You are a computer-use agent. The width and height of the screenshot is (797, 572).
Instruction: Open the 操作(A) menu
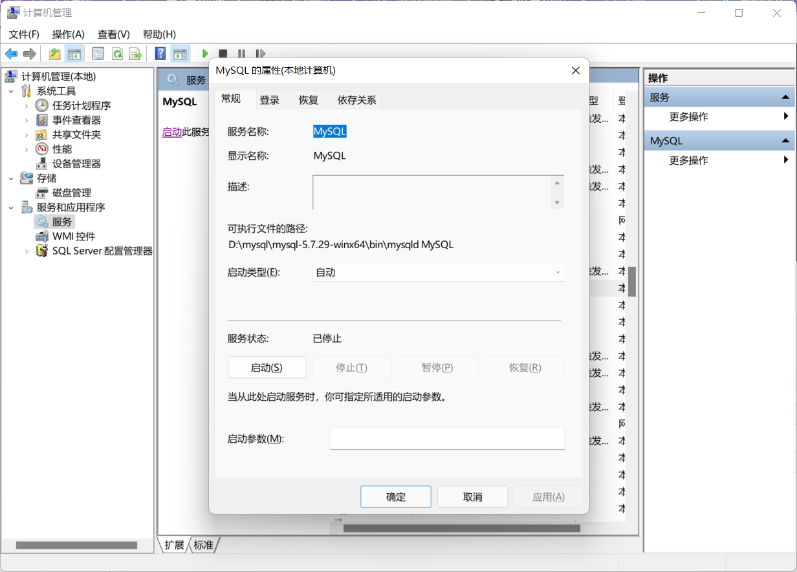(x=68, y=34)
